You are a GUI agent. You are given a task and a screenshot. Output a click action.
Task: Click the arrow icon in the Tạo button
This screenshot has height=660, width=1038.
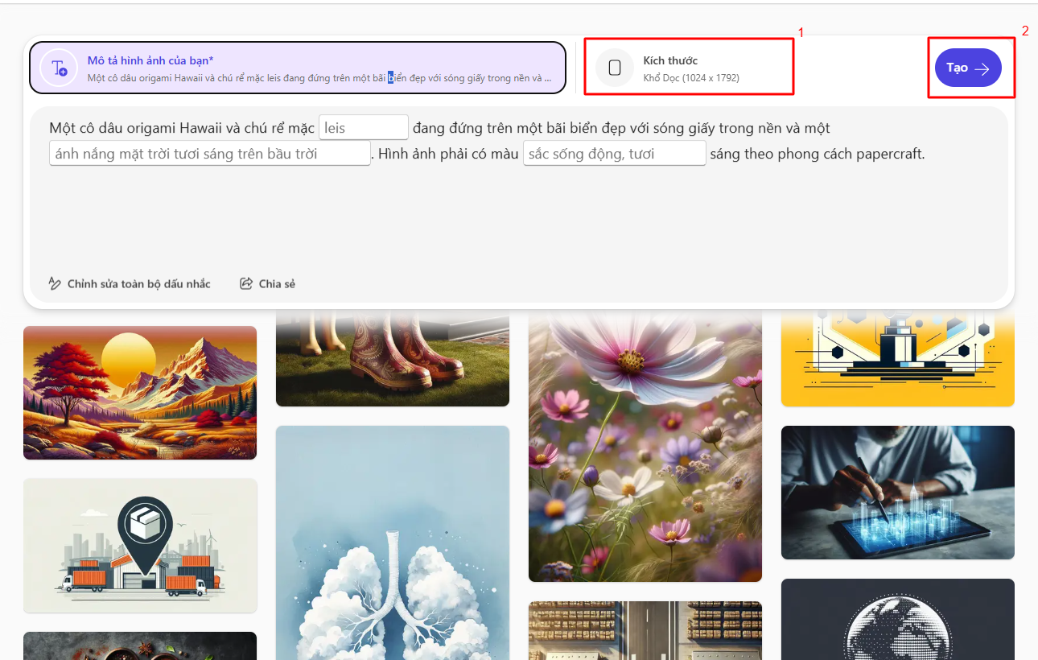pos(982,68)
